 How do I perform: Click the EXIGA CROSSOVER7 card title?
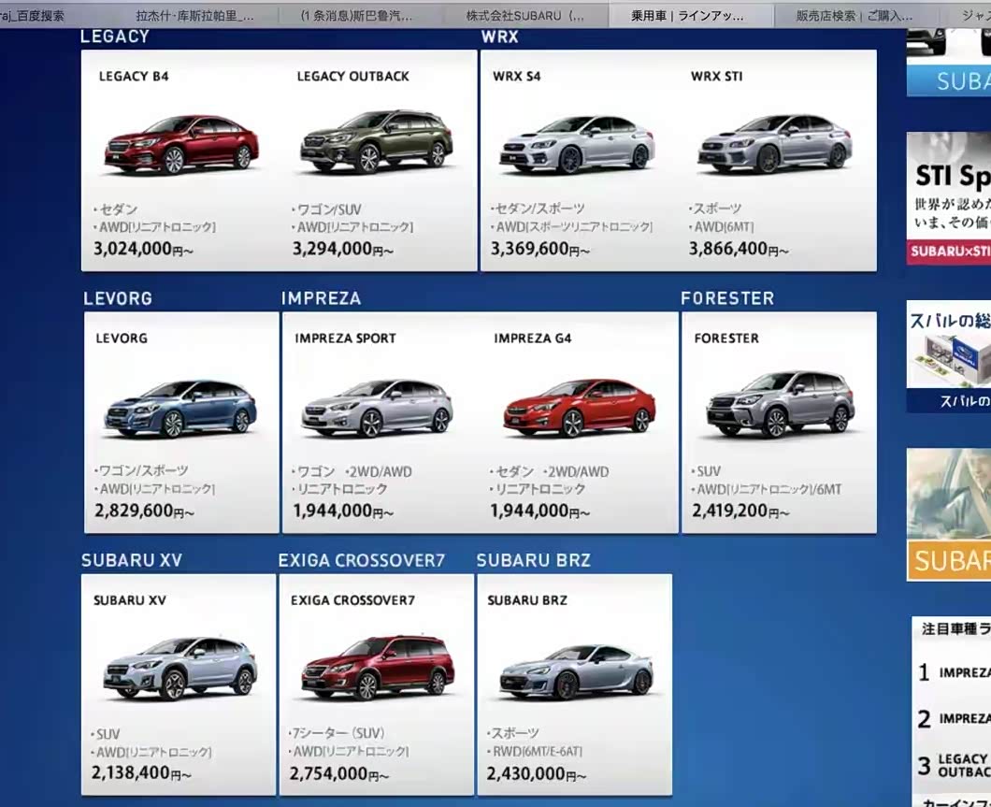click(352, 600)
